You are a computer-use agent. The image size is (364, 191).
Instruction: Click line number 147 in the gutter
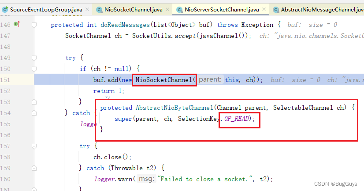point(5,36)
